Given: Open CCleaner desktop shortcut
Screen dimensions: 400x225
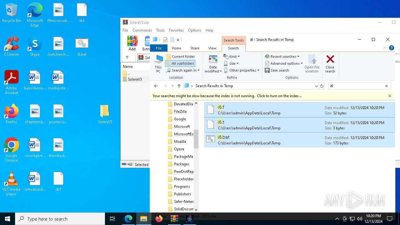Looking at the screenshot, I should (x=12, y=47).
